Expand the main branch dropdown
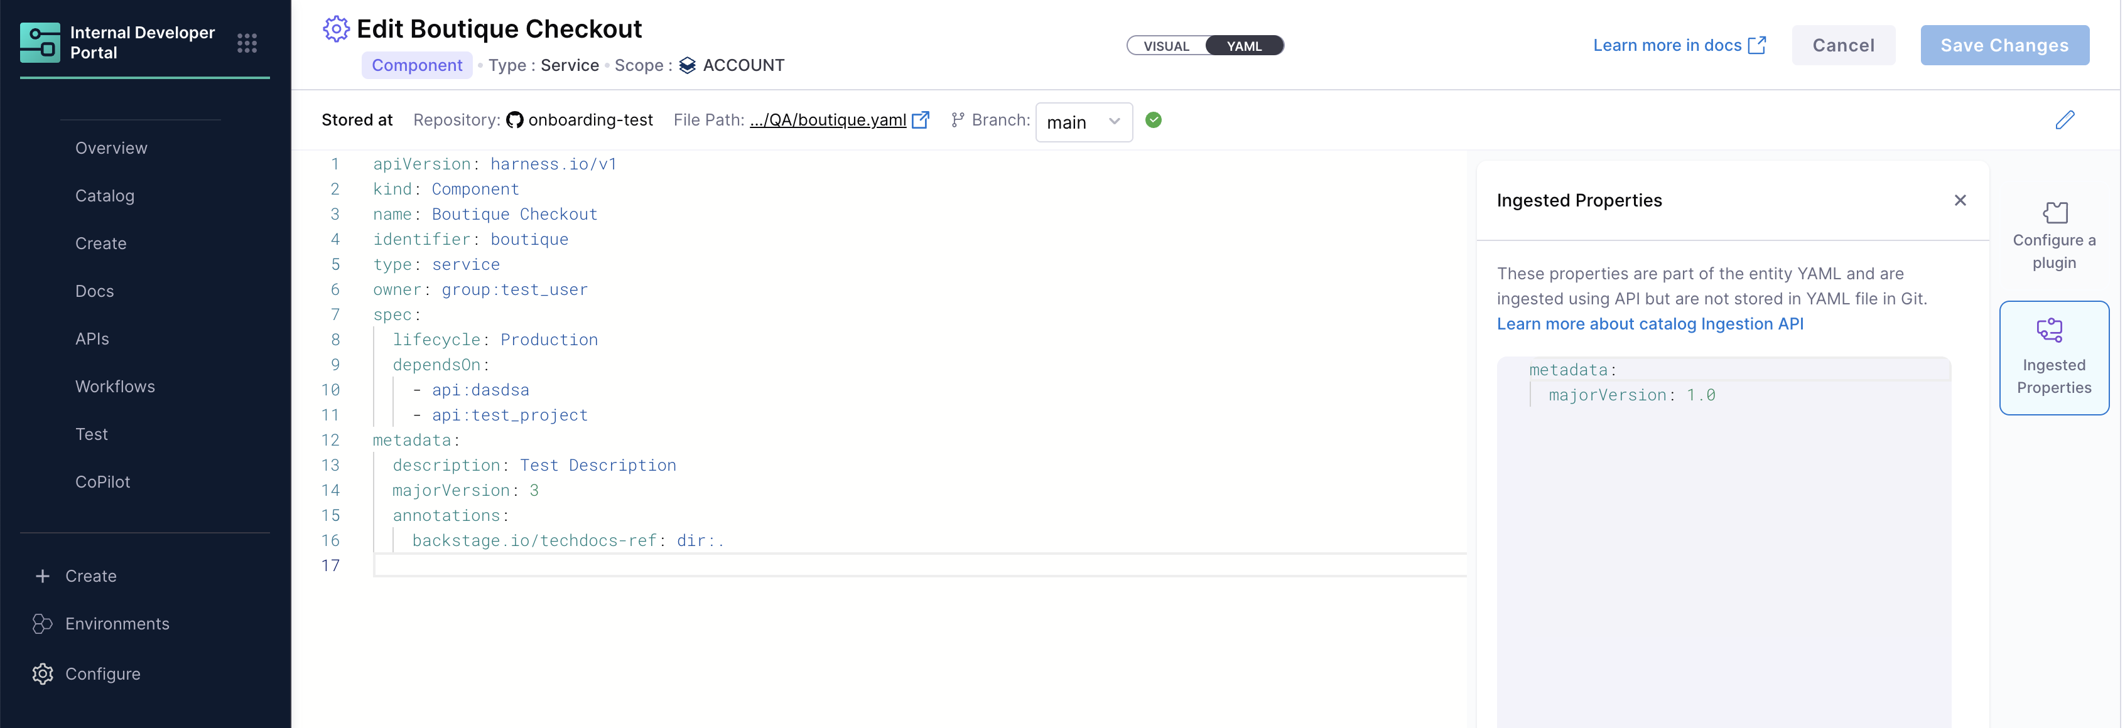 click(x=1083, y=122)
